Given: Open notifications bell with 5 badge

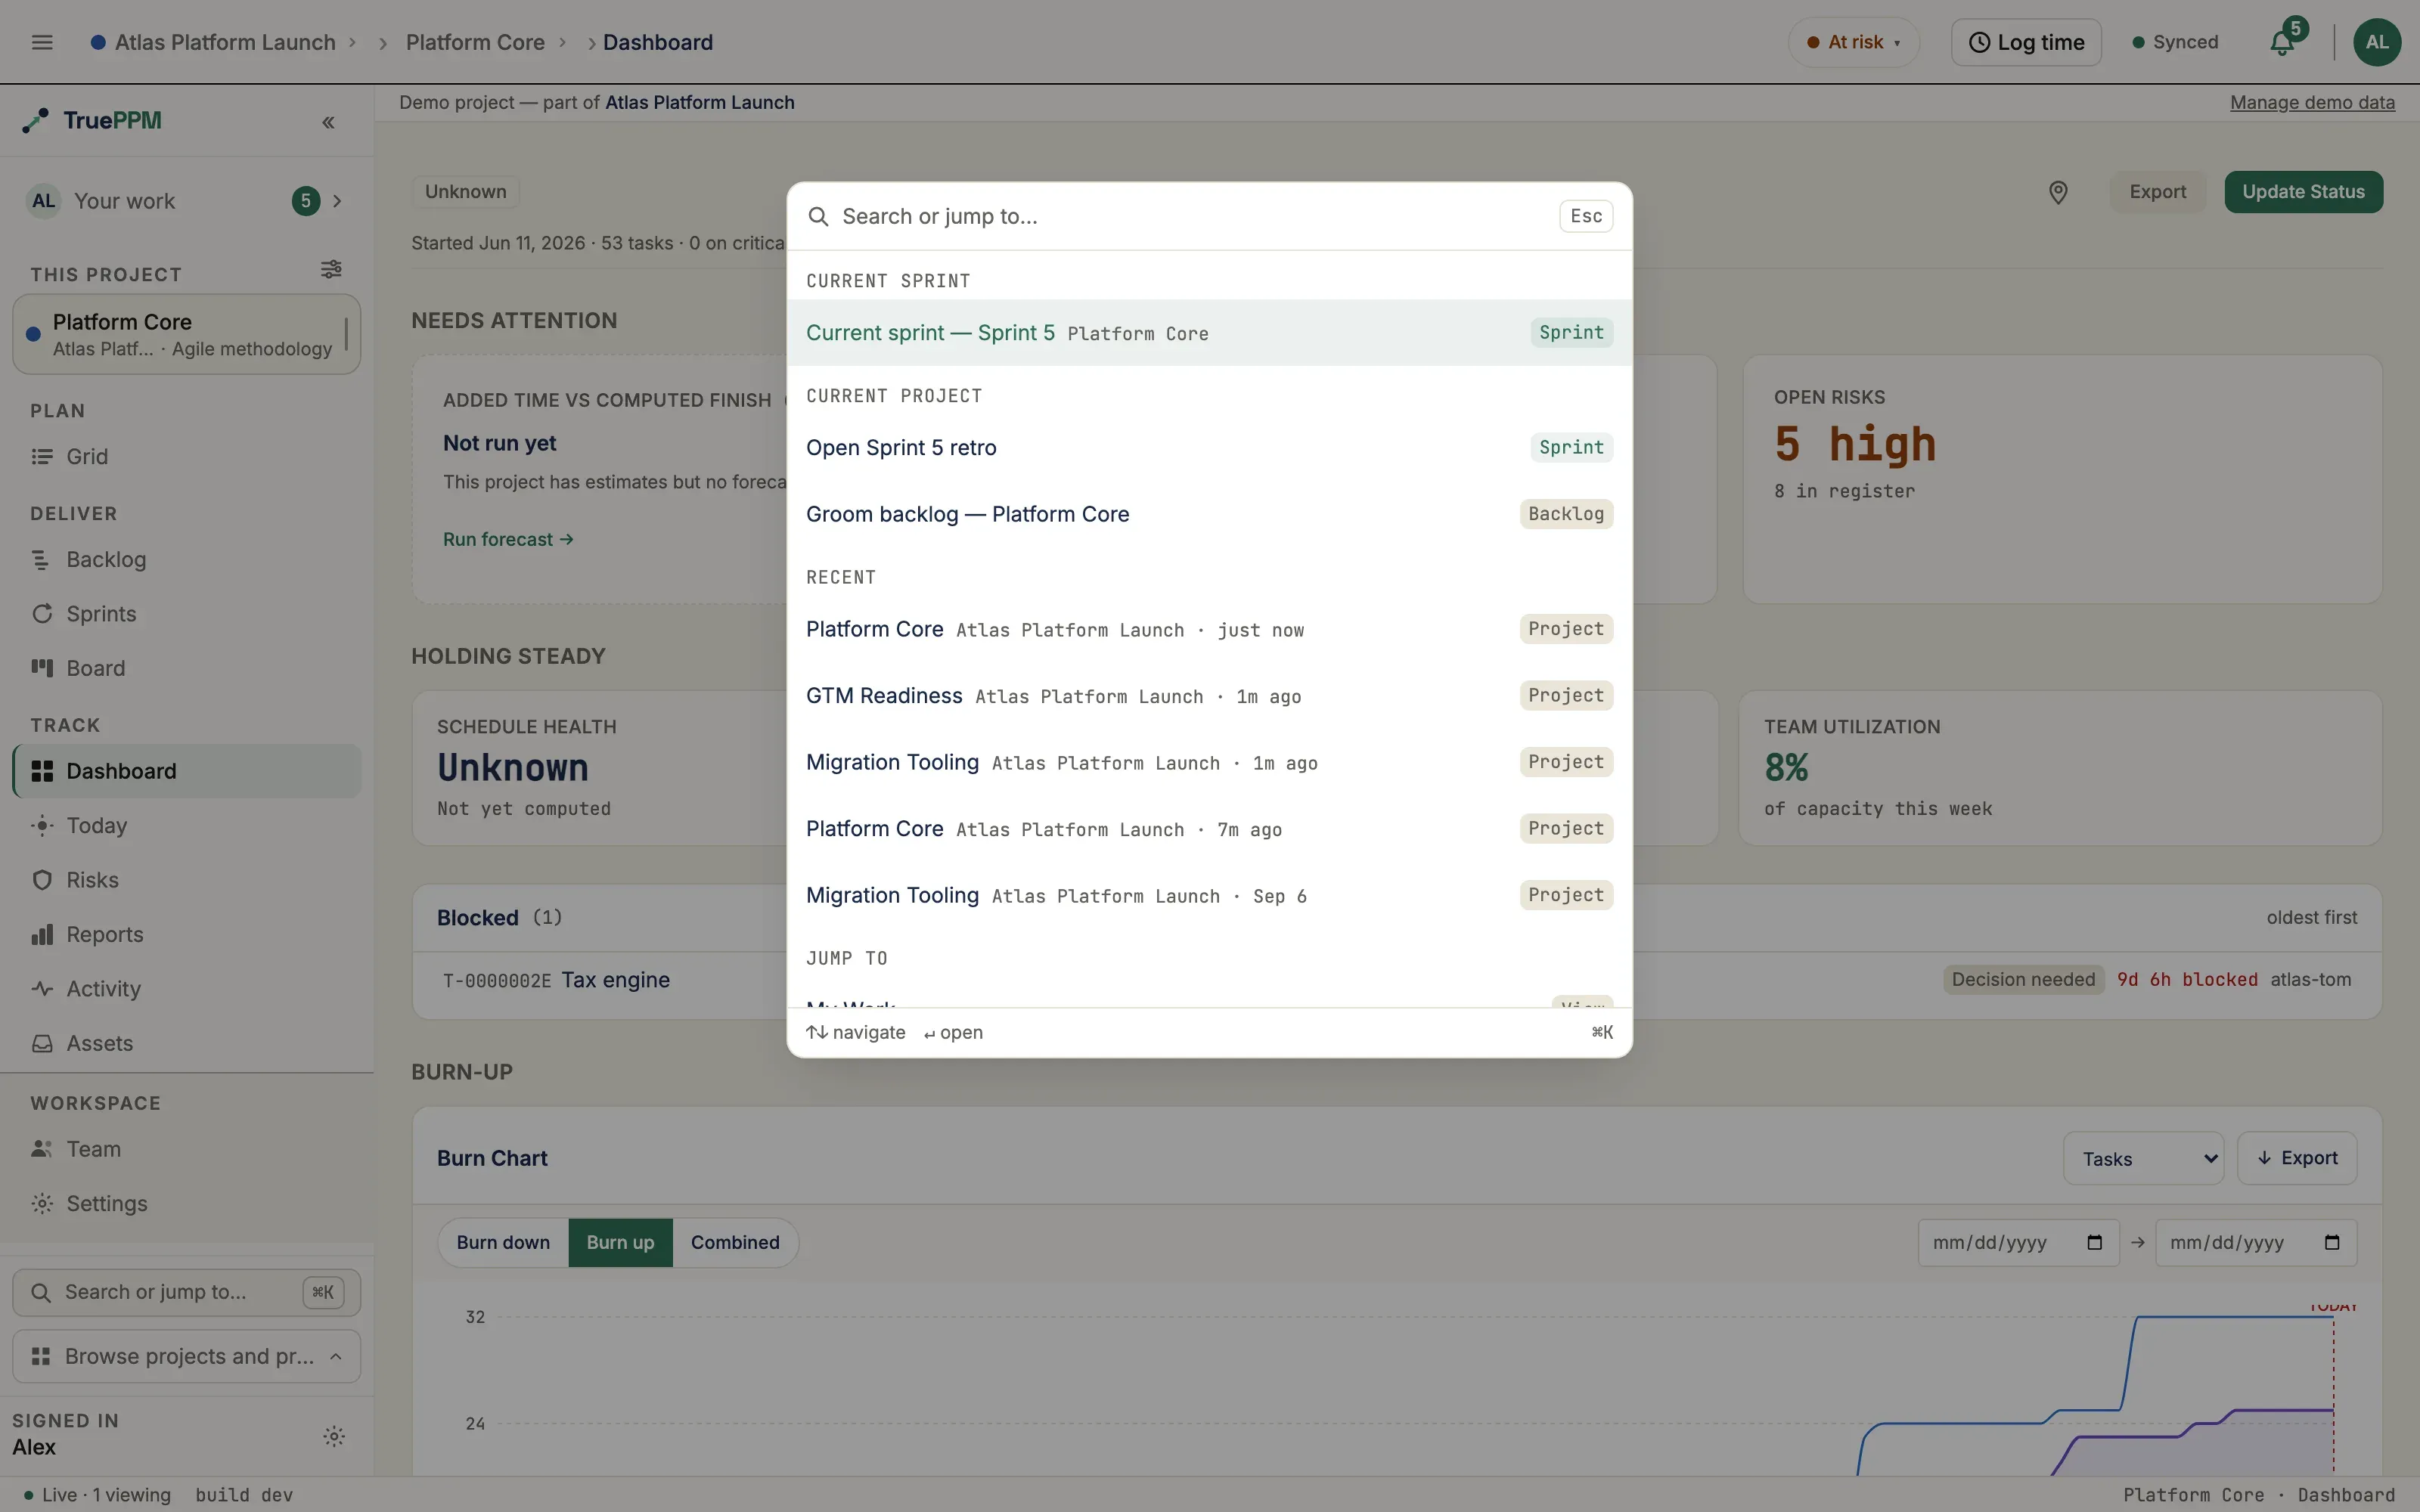Looking at the screenshot, I should 2283,42.
